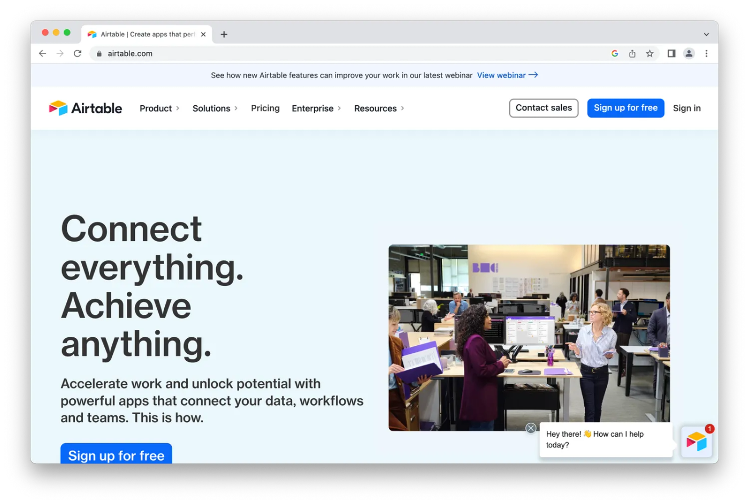Screen dimensions: 749x504
Task: Reload the page with the refresh icon
Action: [77, 53]
